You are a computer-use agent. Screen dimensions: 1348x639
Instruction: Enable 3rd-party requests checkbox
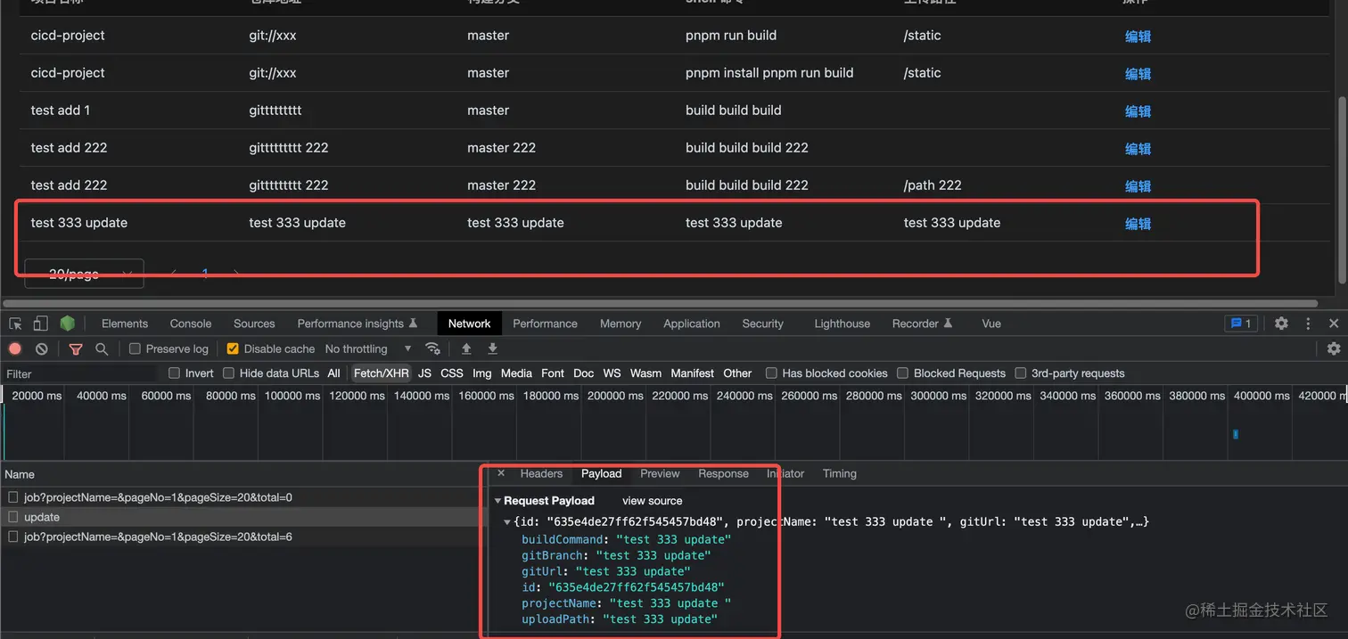click(1021, 373)
